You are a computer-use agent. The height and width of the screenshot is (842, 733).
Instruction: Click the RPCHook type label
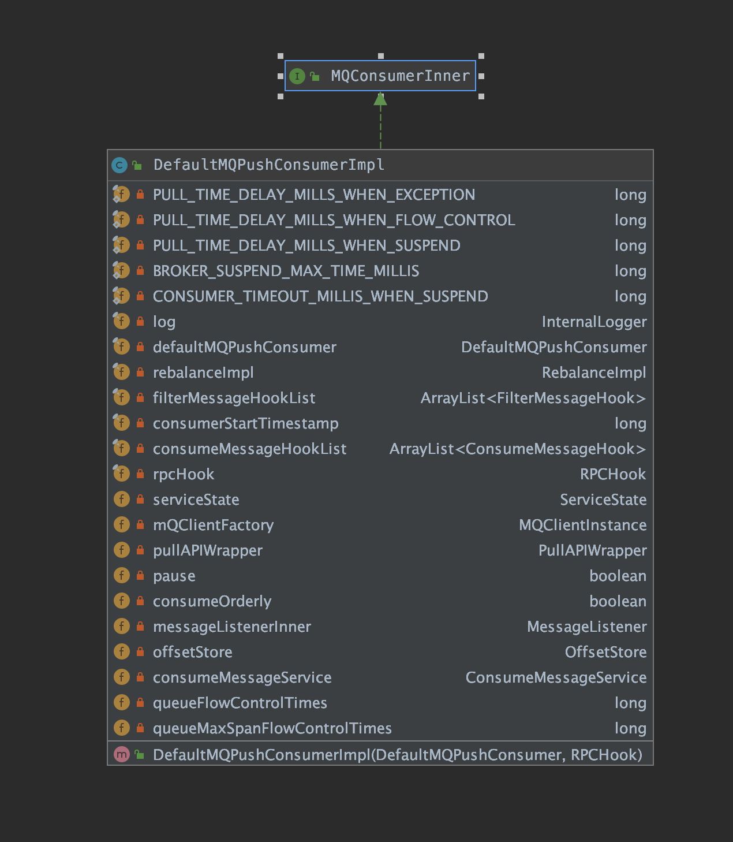tap(613, 474)
